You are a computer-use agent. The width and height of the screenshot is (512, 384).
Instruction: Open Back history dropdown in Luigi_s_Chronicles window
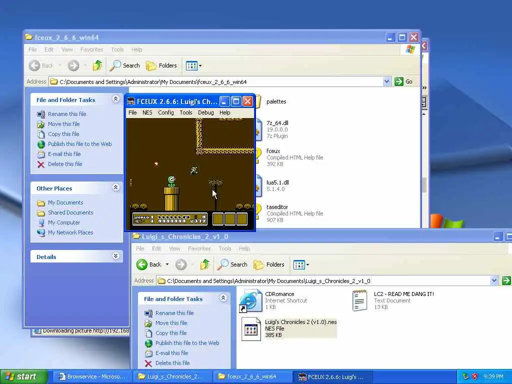167,264
